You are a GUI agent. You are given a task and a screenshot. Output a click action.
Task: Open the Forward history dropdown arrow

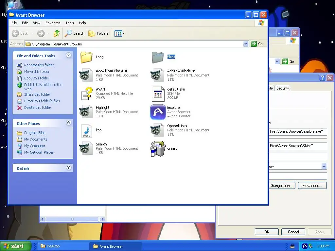click(x=48, y=33)
